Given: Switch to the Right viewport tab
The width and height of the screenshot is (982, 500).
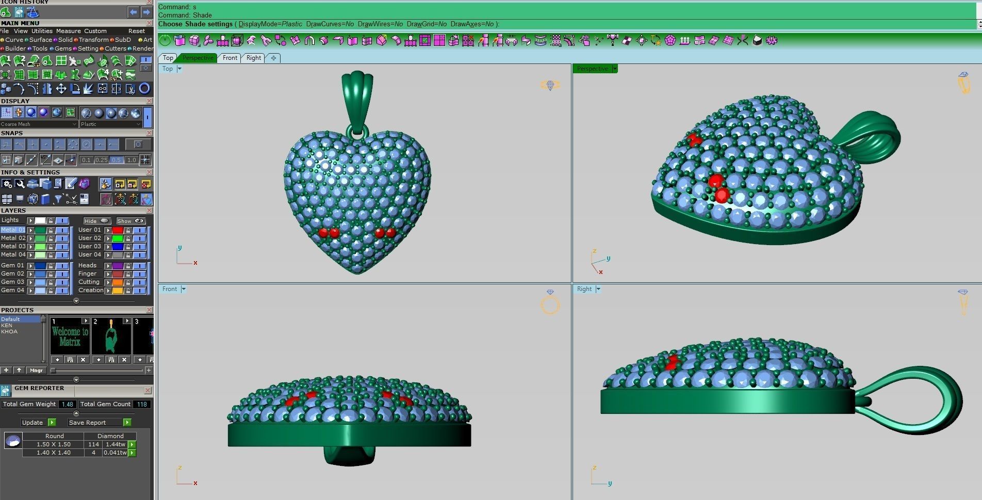Looking at the screenshot, I should pos(254,58).
